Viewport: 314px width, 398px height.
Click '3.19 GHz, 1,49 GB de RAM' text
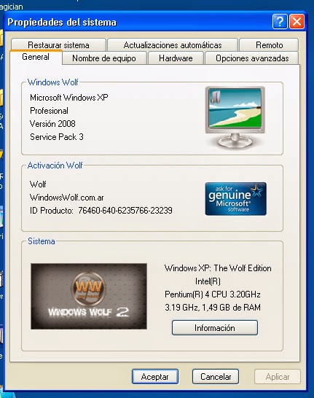pyautogui.click(x=213, y=308)
